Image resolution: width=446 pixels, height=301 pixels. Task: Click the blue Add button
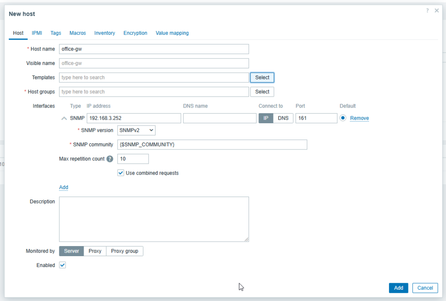coord(399,288)
